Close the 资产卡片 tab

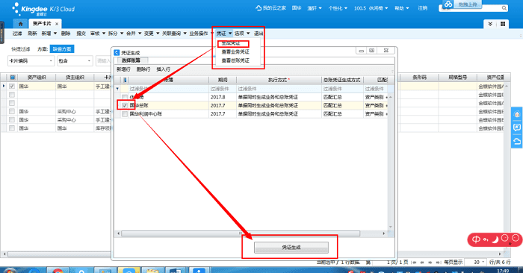[x=57, y=24]
